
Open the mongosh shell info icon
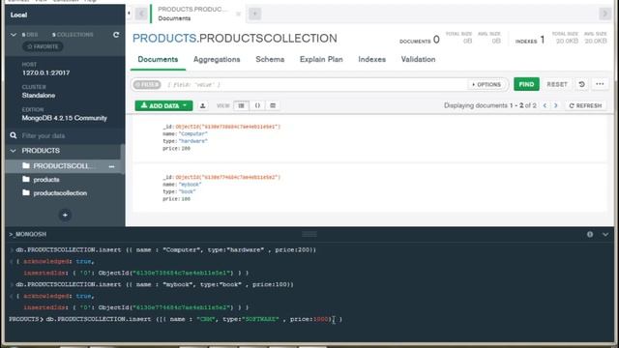[x=590, y=234]
